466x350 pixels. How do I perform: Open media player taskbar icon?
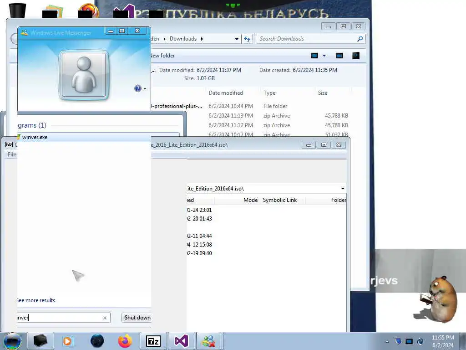pos(68,341)
